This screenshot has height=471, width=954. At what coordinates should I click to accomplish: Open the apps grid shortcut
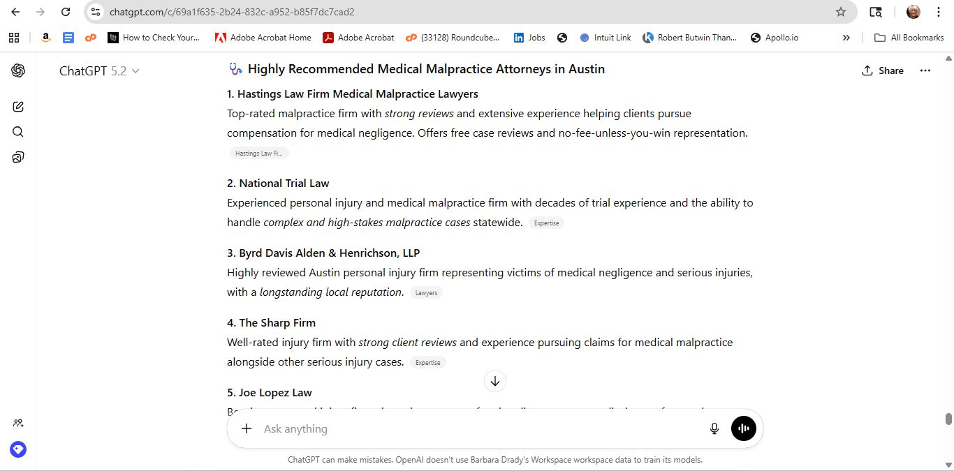(14, 38)
